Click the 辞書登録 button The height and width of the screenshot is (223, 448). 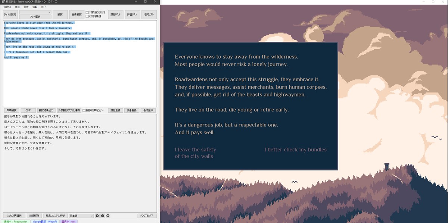[132, 110]
